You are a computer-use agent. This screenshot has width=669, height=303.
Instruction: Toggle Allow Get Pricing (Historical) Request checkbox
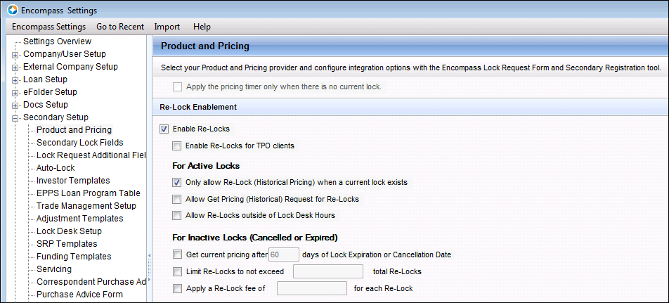point(176,199)
